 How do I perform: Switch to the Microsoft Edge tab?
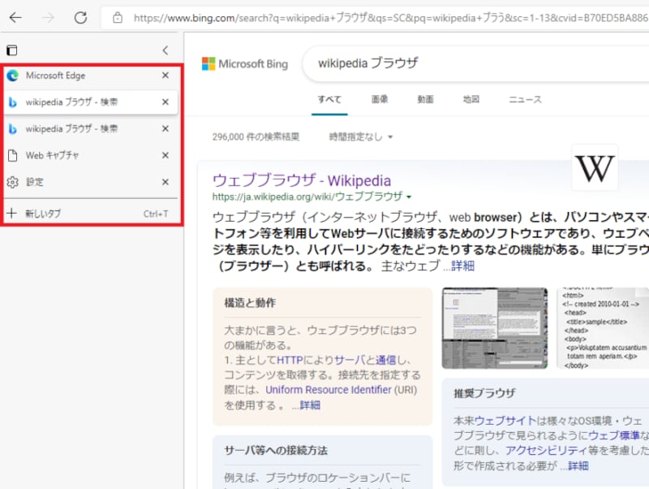[x=55, y=76]
